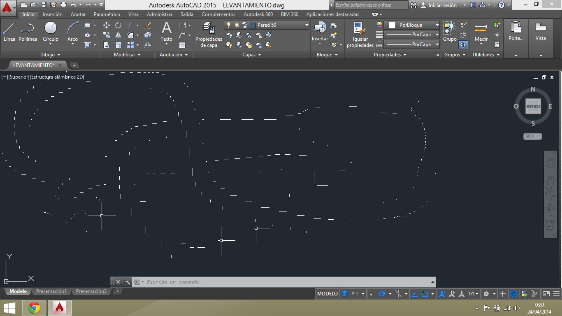Toggle hardware acceleration in status bar
The image size is (562, 316).
coord(514,294)
